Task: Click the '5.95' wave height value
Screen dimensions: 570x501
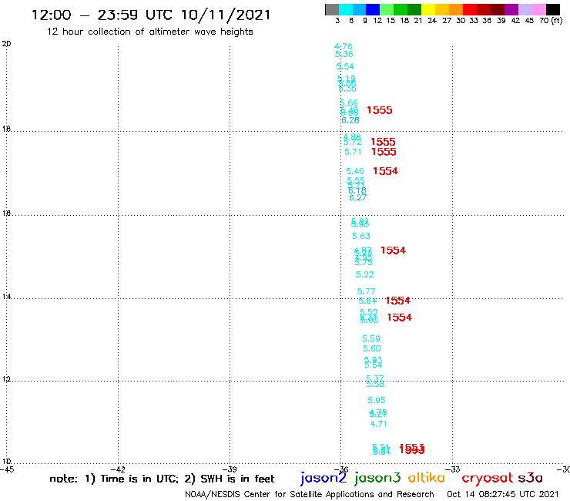Action: point(377,400)
